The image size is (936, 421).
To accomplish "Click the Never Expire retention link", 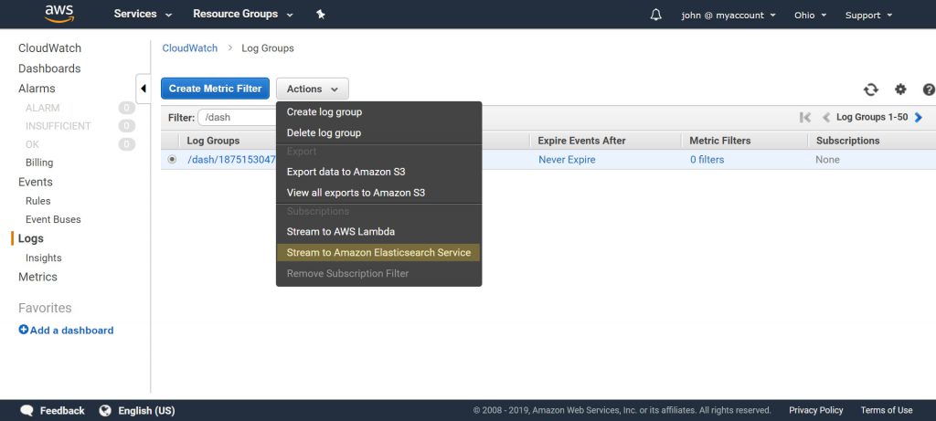I will click(x=567, y=159).
